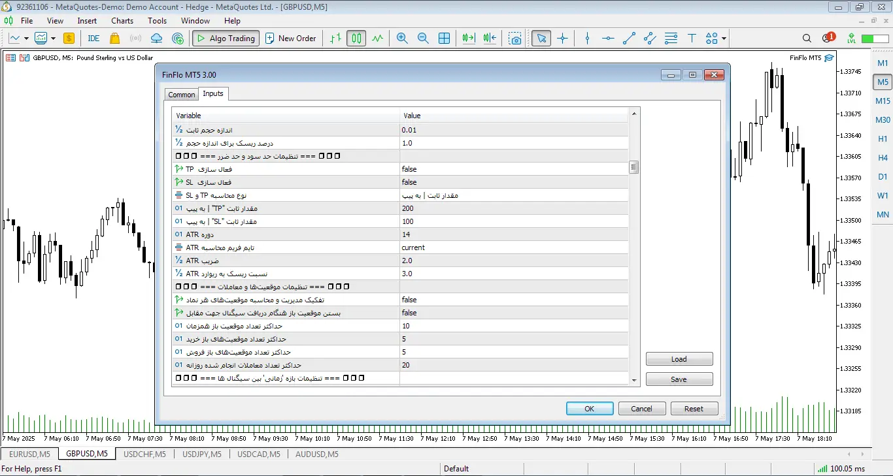The width and height of the screenshot is (893, 476).
Task: Select the M15 timeframe button
Action: point(883,101)
